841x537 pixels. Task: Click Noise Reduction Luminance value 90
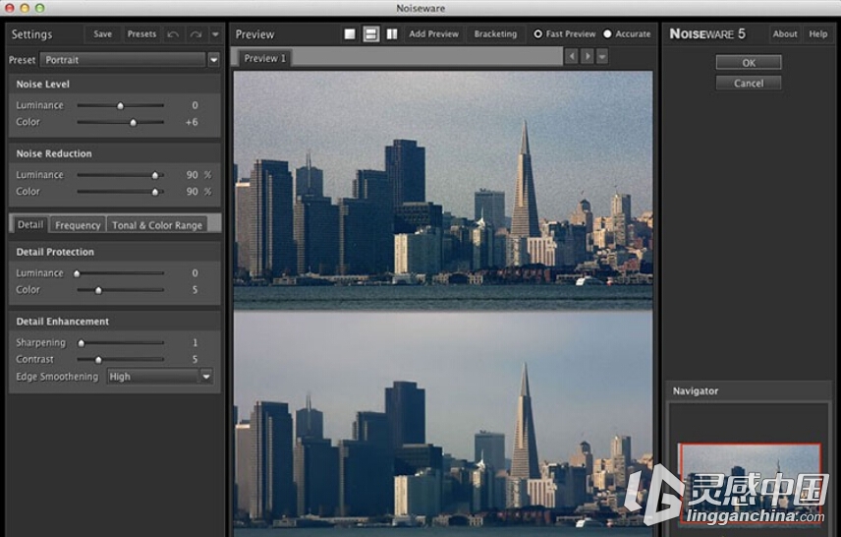click(x=192, y=174)
